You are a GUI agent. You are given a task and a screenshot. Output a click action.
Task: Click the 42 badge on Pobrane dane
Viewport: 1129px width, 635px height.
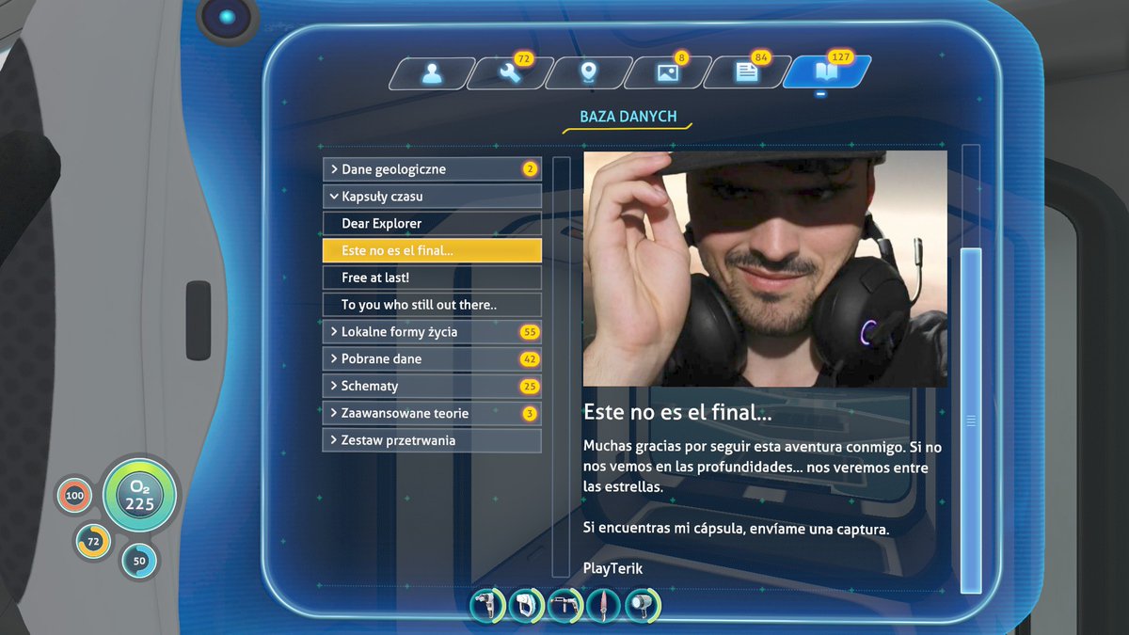click(530, 359)
